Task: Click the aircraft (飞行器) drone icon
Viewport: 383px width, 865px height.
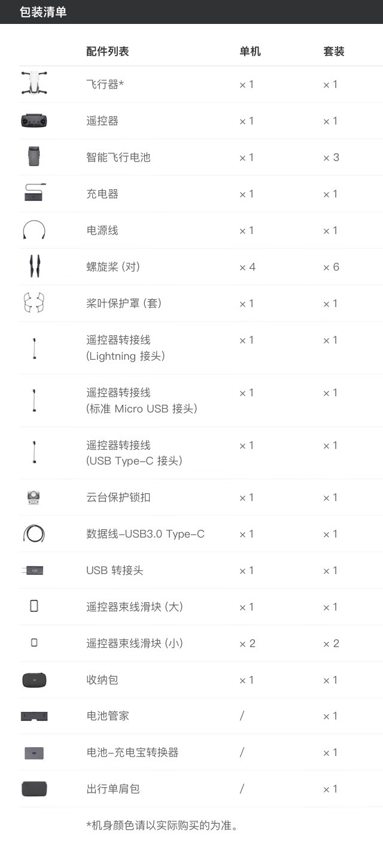Action: 34,83
